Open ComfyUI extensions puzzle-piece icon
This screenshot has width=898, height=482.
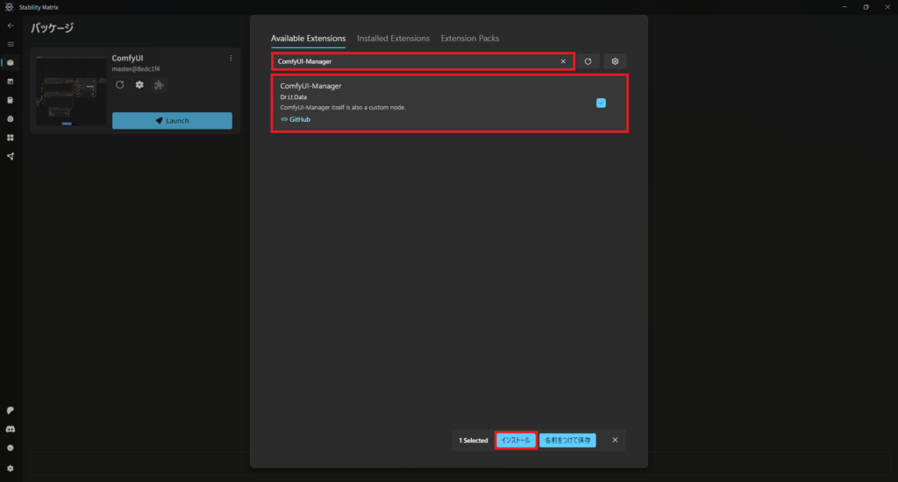click(159, 85)
